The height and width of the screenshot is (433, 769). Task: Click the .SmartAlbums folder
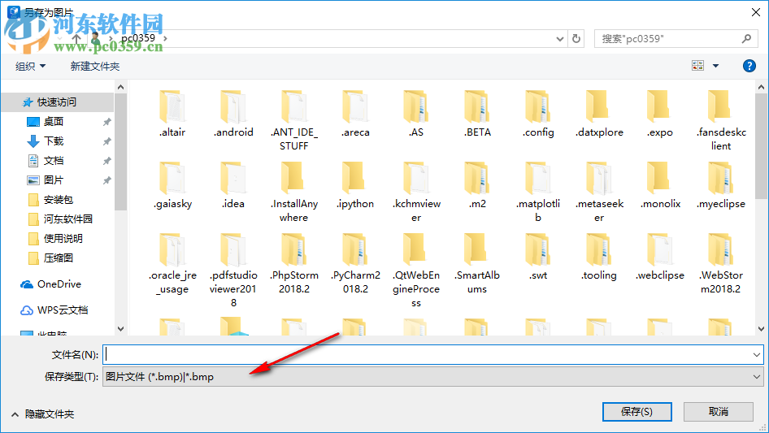pyautogui.click(x=477, y=263)
